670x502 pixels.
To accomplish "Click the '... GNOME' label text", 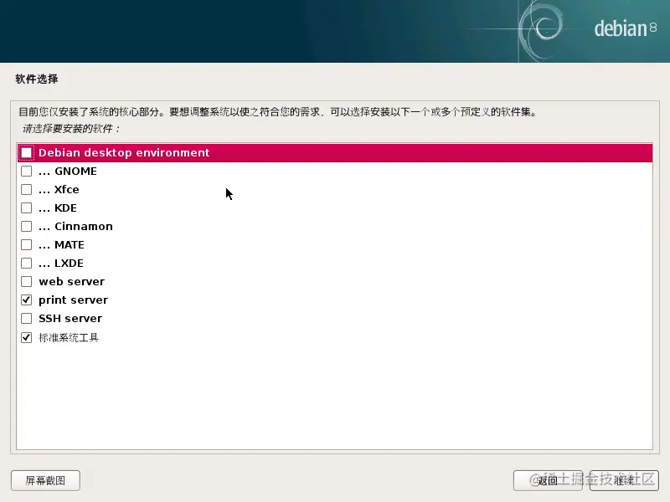I will pos(68,172).
